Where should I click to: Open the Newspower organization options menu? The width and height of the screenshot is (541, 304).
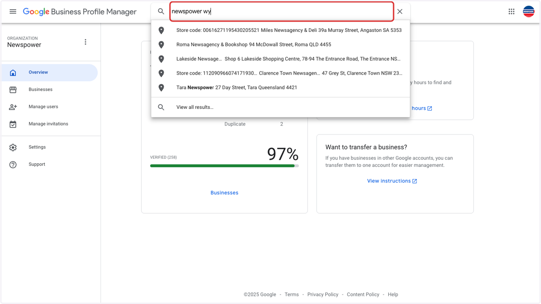click(x=86, y=42)
